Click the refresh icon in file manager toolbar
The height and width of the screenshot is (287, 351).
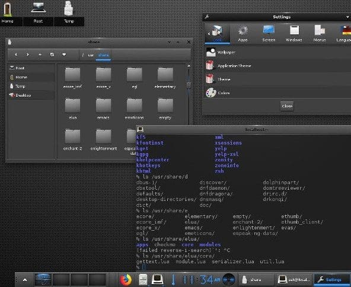(x=52, y=55)
